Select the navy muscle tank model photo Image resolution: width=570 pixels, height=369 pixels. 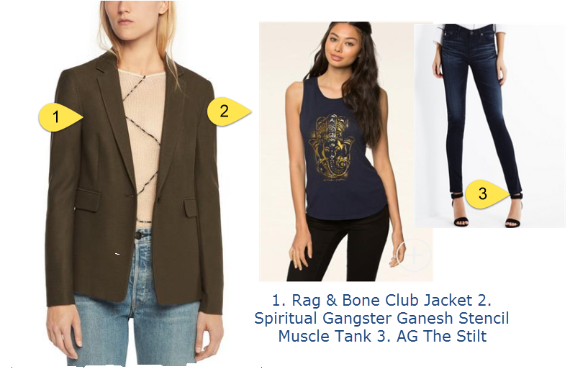pyautogui.click(x=345, y=152)
